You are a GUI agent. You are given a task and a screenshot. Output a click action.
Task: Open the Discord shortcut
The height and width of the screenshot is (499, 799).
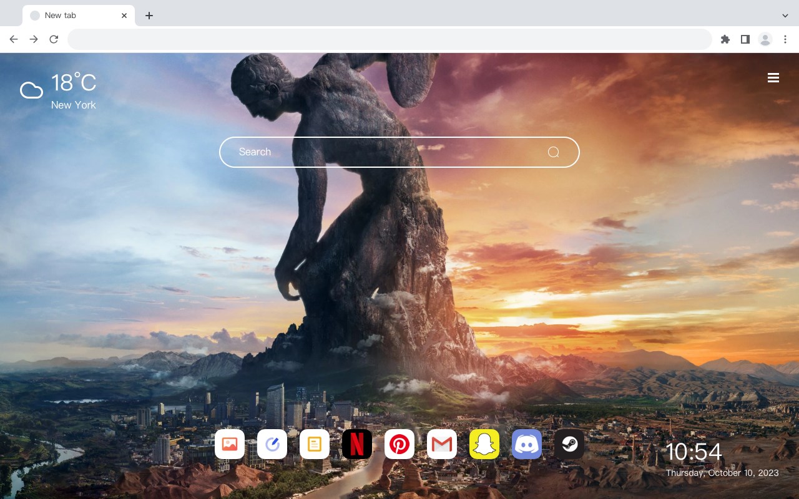[x=527, y=444]
